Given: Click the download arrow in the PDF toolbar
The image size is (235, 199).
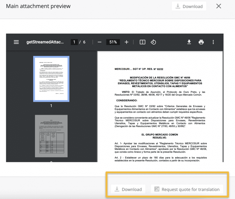Looking at the screenshot, I should click(189, 42).
